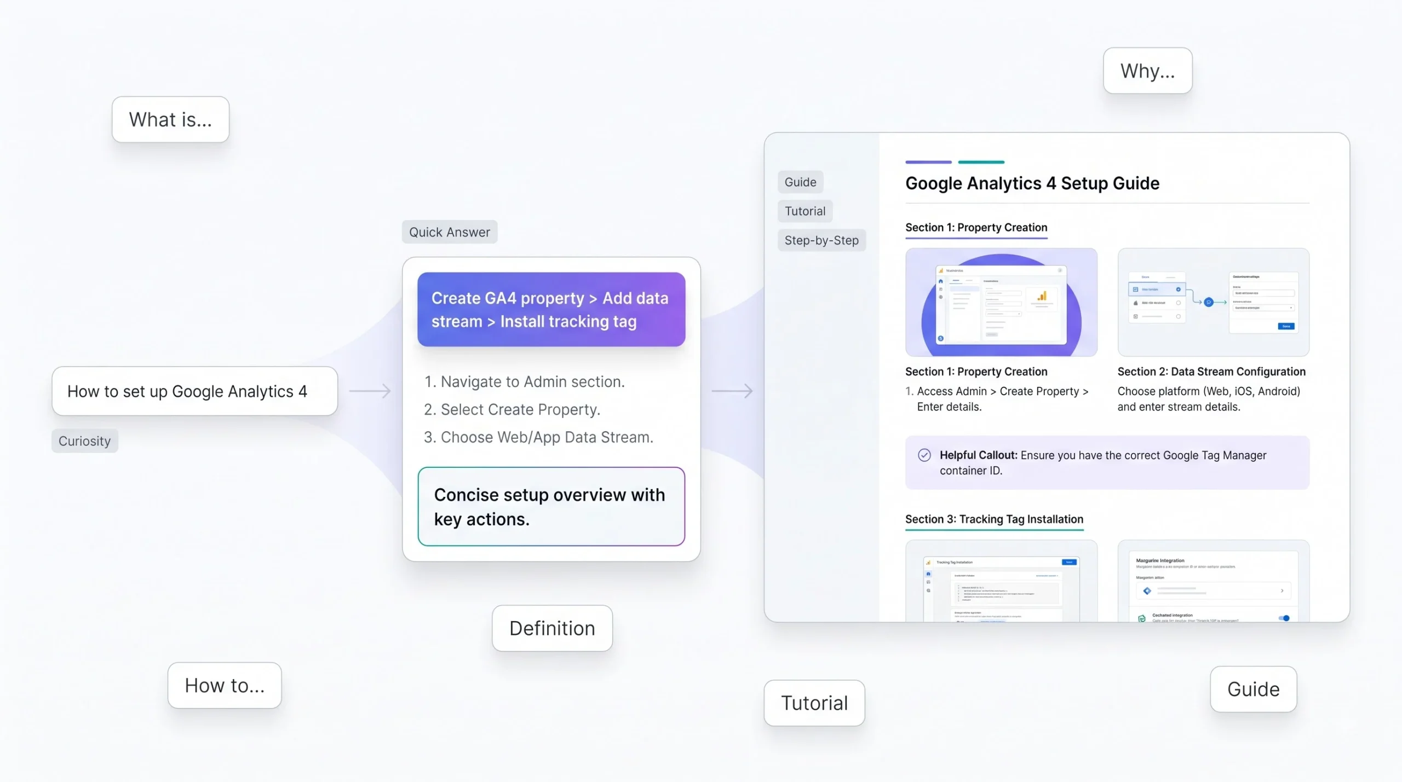Select the radio button on the plus-square row
The image size is (1402, 782).
pyautogui.click(x=1178, y=316)
